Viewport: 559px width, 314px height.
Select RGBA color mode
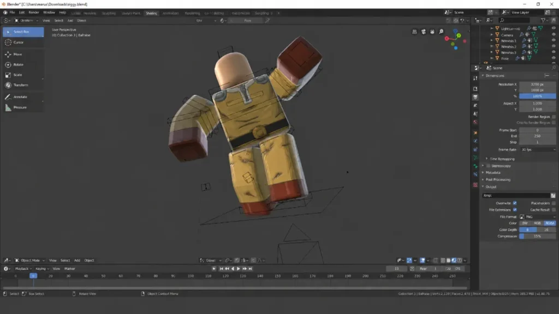click(550, 223)
